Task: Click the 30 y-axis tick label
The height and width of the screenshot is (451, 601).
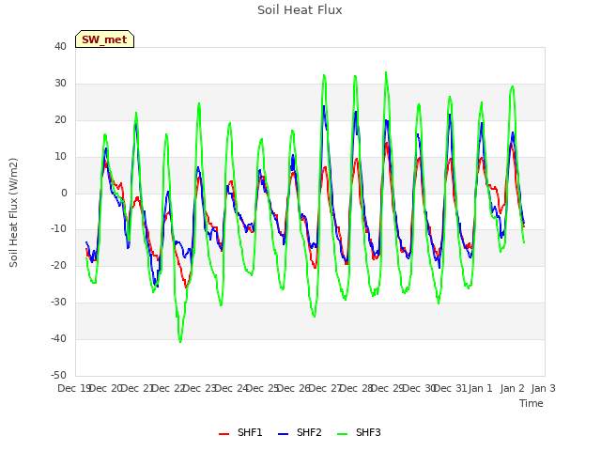Action: pos(60,84)
